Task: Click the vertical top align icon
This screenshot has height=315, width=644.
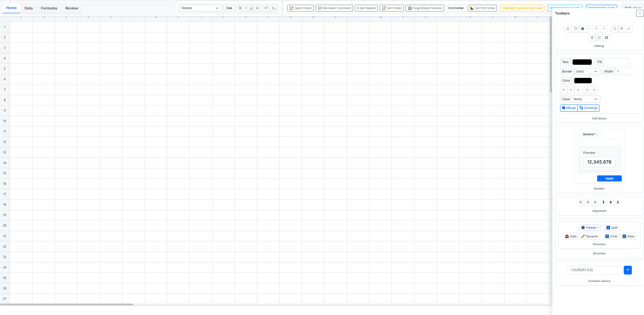Action: (604, 202)
